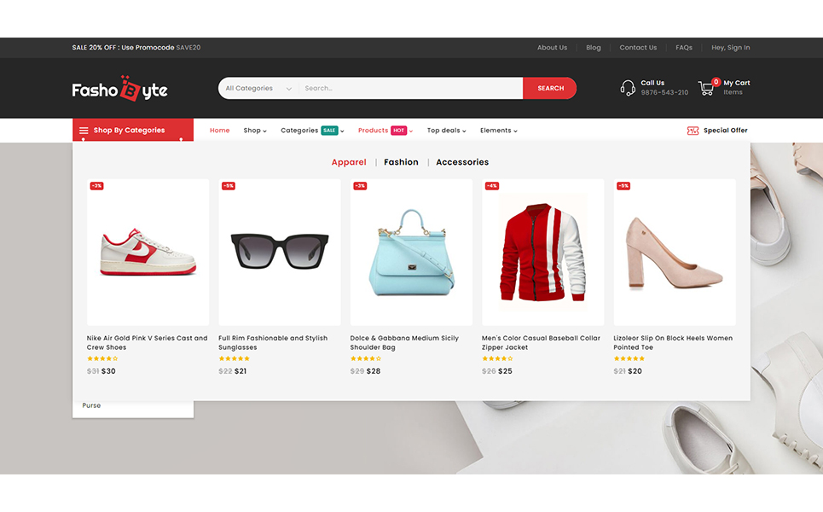
Task: Click the hamburger icon in Shop By Categories
Action: coord(84,131)
